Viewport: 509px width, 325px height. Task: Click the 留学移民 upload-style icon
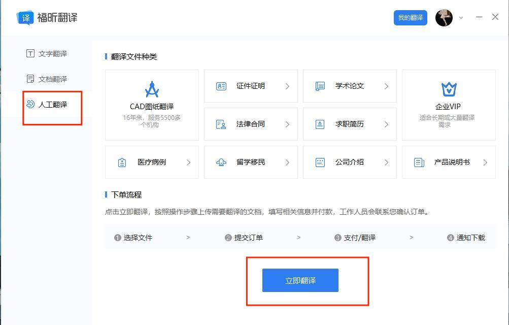point(221,162)
